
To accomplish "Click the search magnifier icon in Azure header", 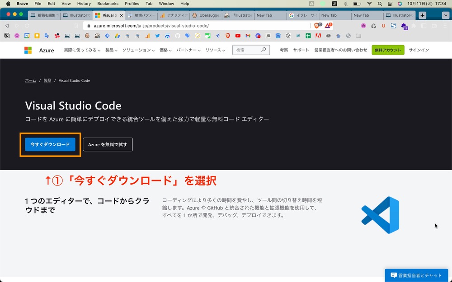I will click(264, 50).
